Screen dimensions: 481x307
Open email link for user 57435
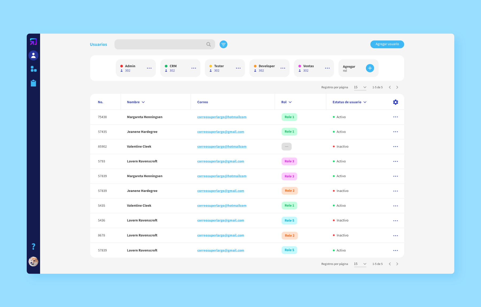[x=221, y=132]
